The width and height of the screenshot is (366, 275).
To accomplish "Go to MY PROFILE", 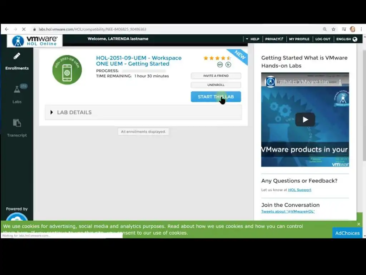I will (299, 39).
